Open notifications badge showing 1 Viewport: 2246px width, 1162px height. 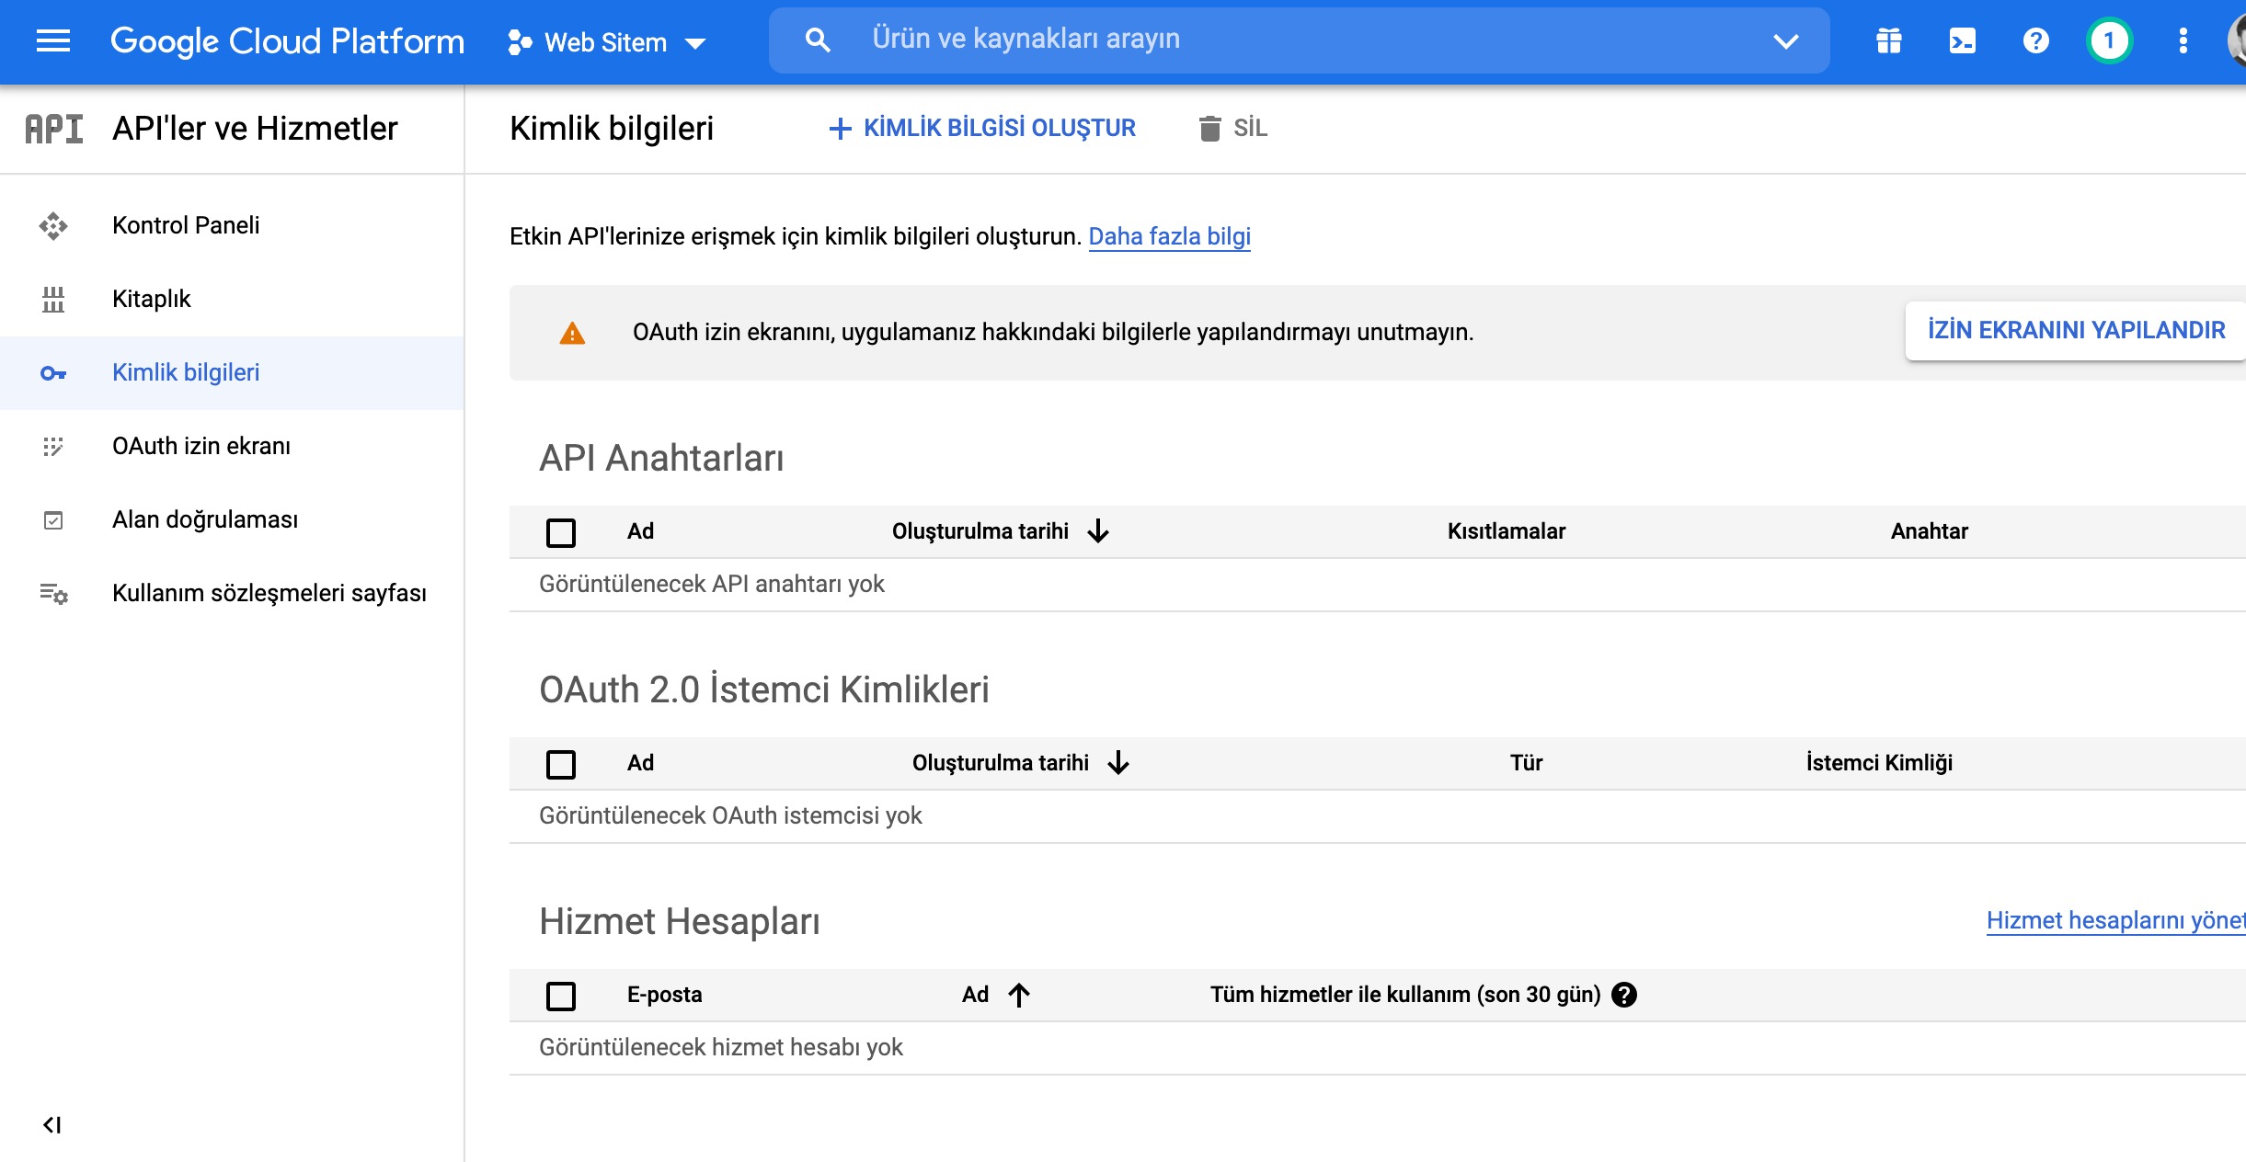[x=2110, y=40]
